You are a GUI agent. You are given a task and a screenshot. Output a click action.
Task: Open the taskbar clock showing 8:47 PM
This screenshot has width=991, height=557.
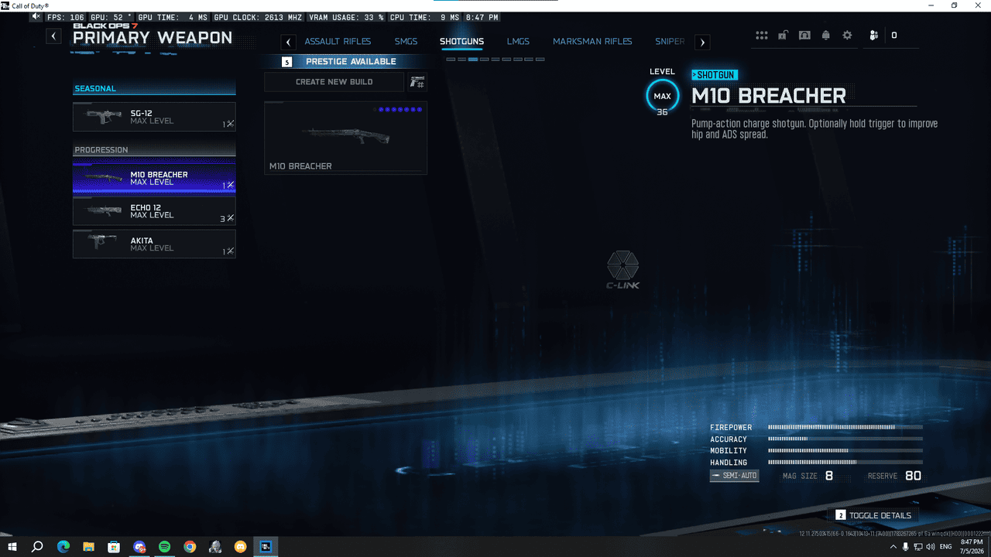pos(971,547)
